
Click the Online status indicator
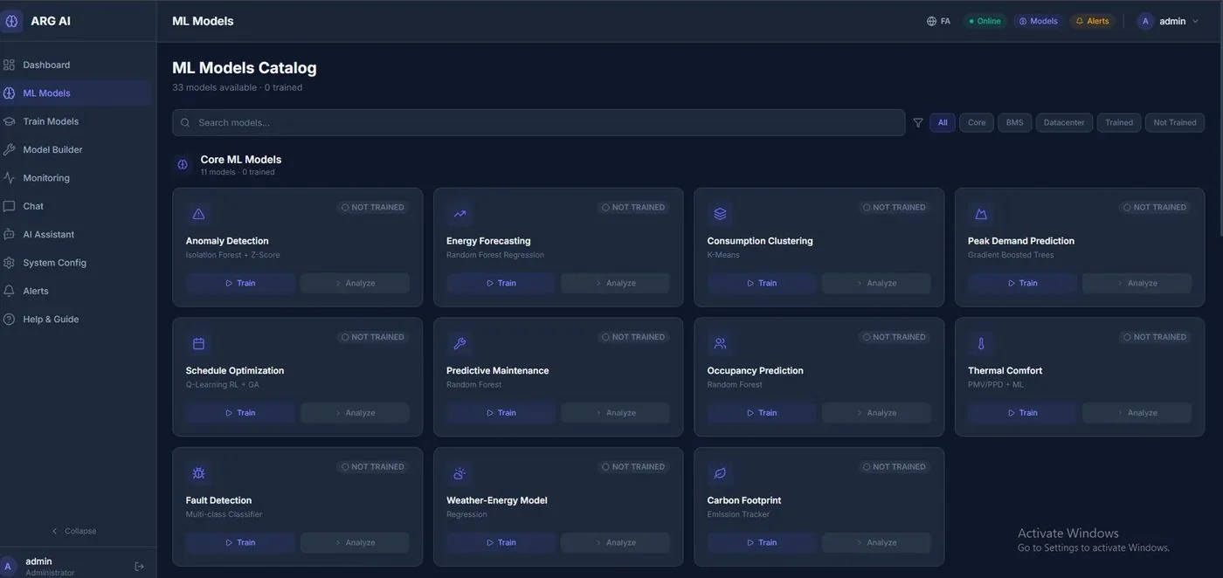(985, 21)
